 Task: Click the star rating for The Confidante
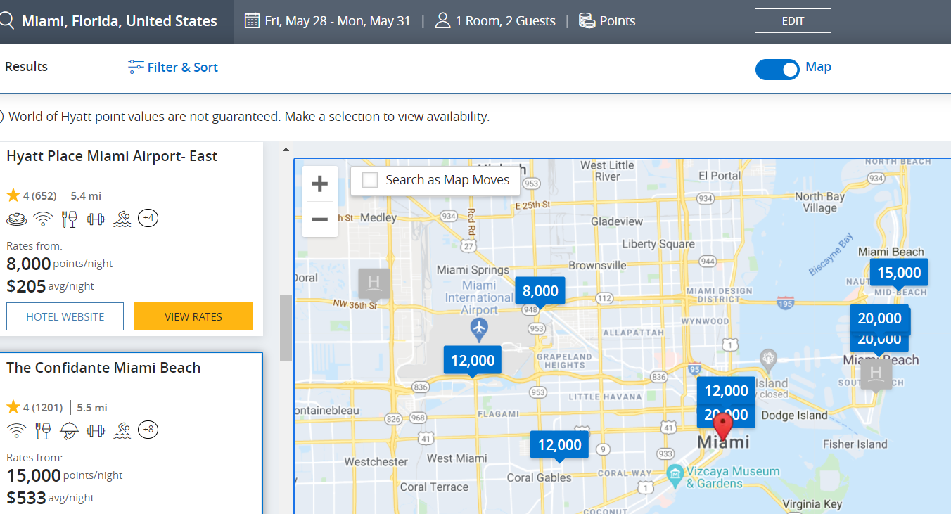click(13, 407)
